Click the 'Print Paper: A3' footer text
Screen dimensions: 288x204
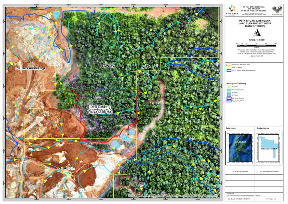271,199
